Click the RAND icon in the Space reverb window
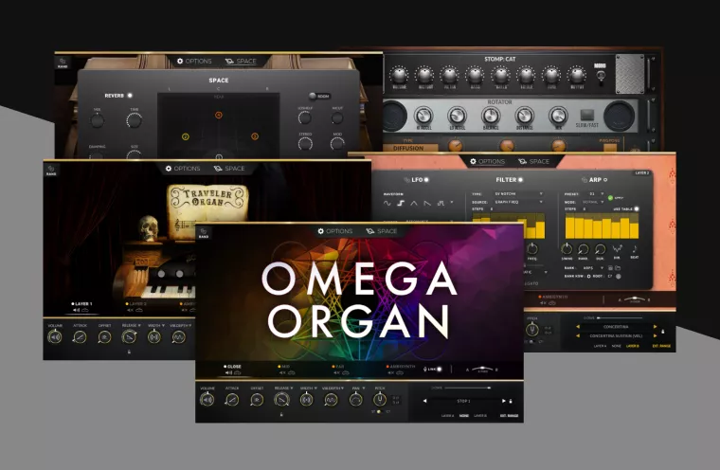This screenshot has height=470, width=720. (x=63, y=62)
